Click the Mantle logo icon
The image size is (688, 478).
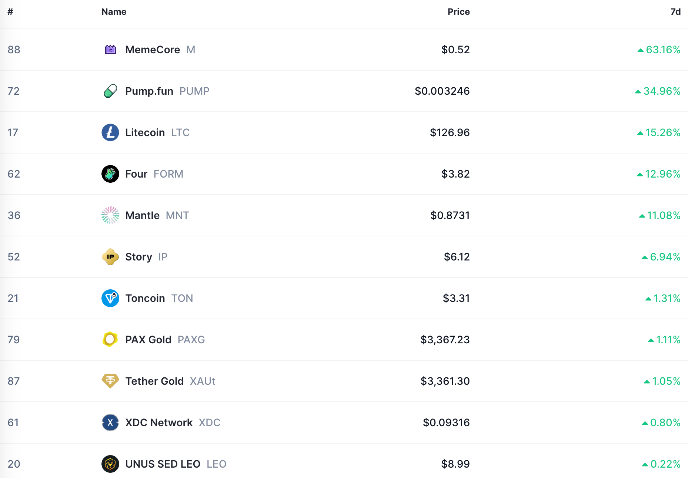(x=110, y=215)
